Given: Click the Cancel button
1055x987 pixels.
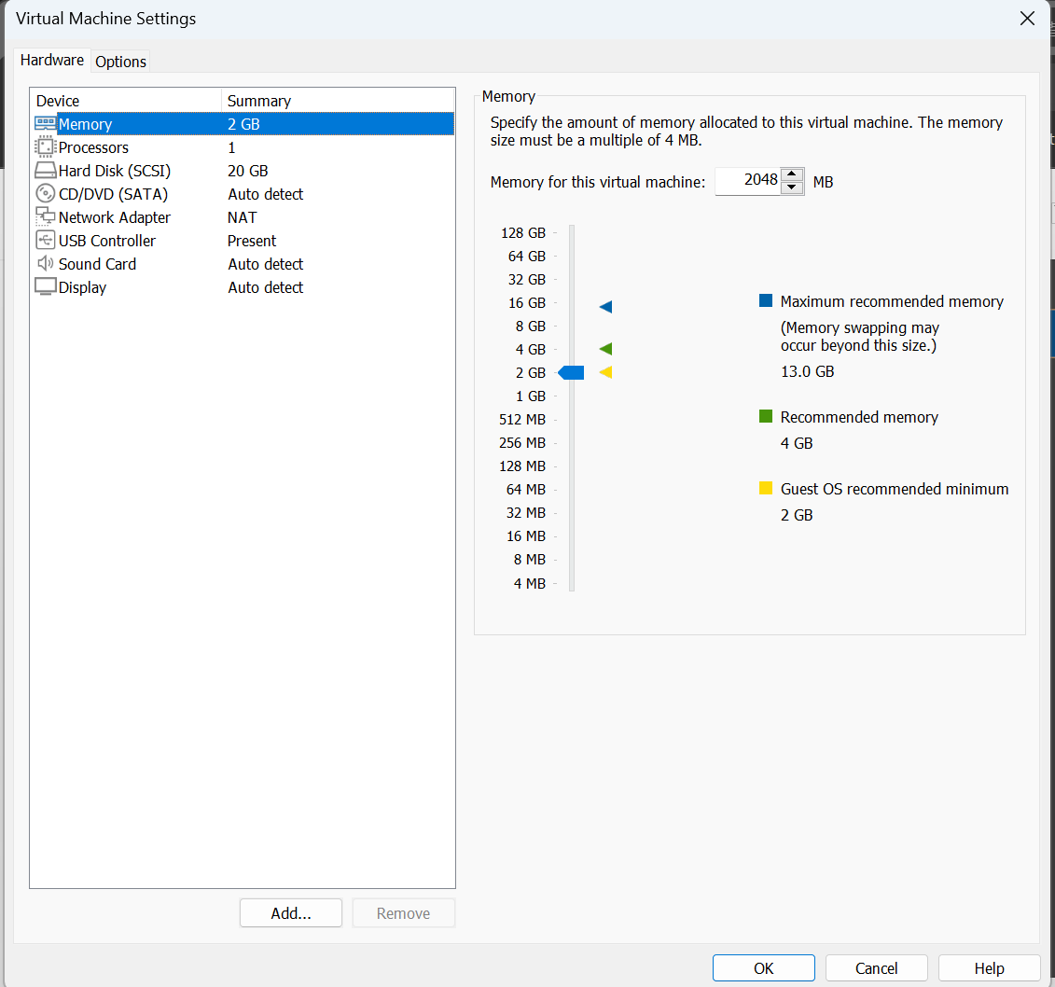Looking at the screenshot, I should [876, 968].
